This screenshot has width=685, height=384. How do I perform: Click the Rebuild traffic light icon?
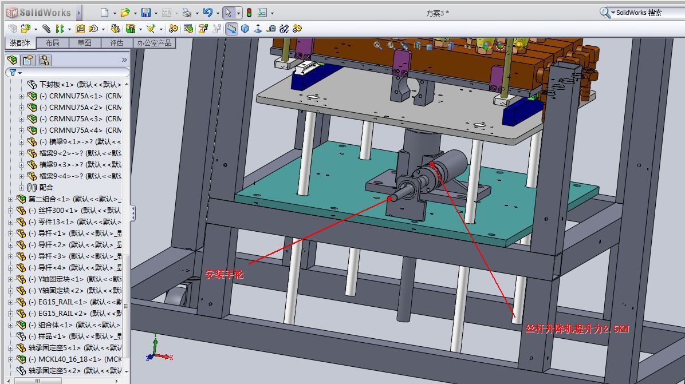coord(249,13)
